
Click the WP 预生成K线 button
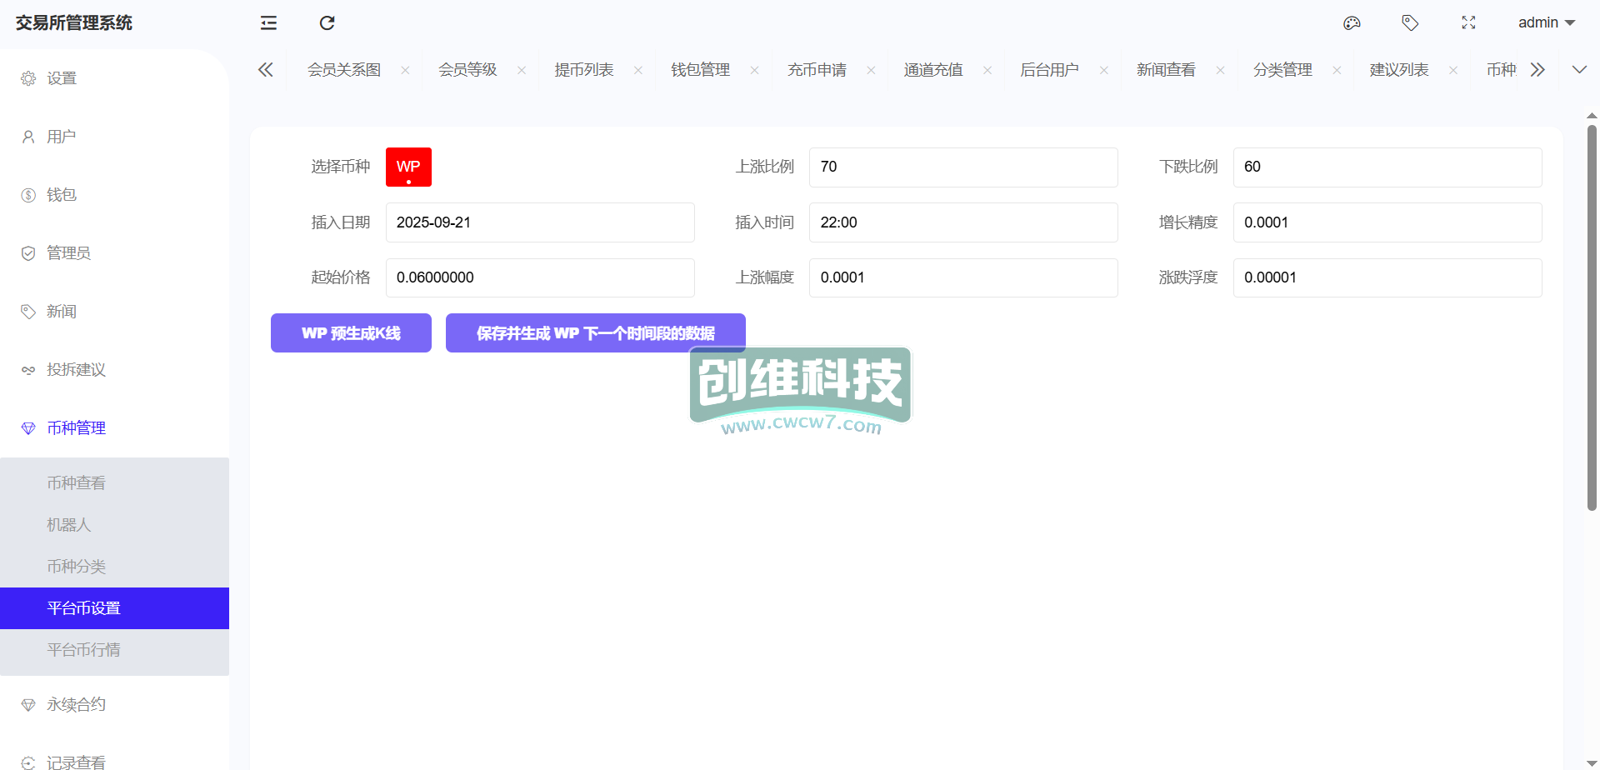pos(351,333)
